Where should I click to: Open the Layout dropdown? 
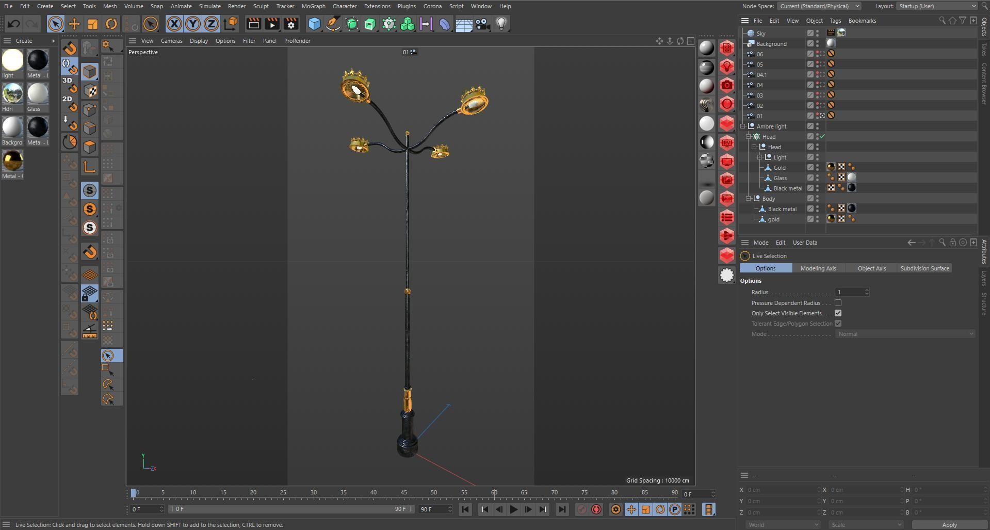(x=936, y=6)
